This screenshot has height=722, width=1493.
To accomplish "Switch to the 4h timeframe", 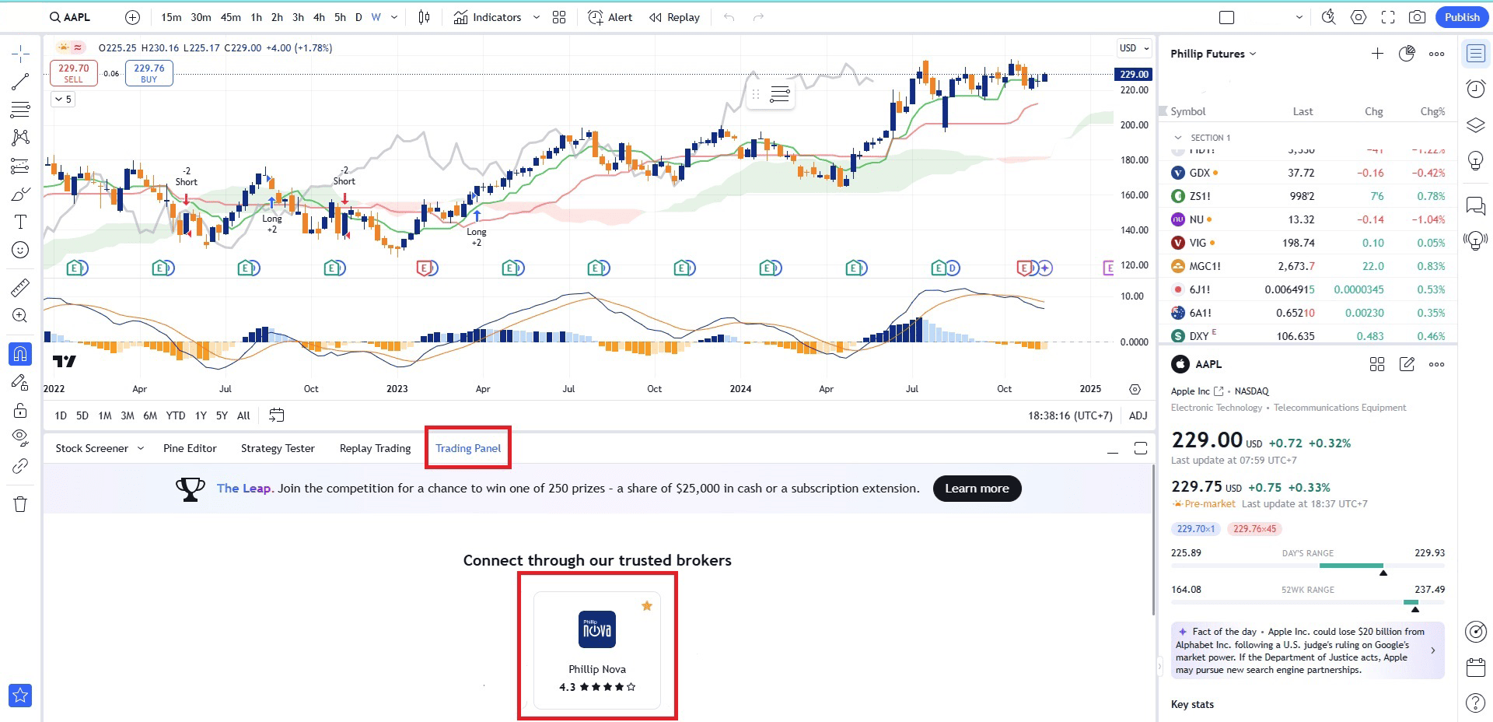I will pos(319,17).
